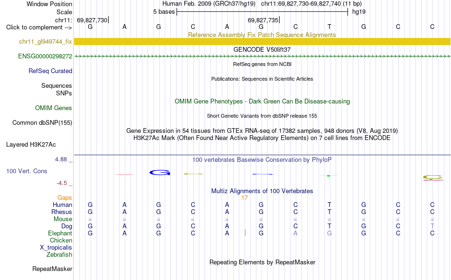The width and height of the screenshot is (451, 280).
Task: Open OMIM Genes track label
Action: point(54,108)
